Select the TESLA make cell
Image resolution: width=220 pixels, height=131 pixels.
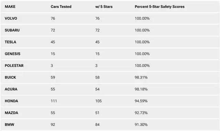[10, 42]
